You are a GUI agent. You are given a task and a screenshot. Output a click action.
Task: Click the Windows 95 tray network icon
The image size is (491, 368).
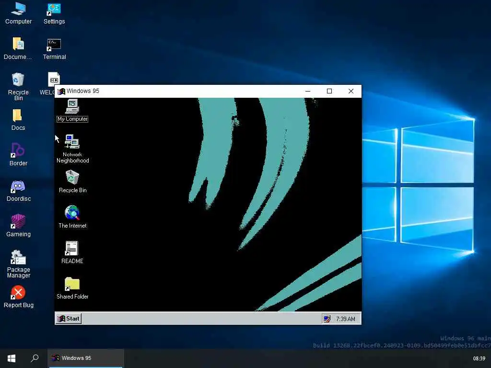(327, 319)
